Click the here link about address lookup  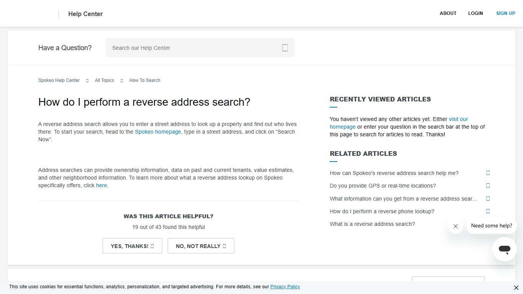tap(101, 185)
